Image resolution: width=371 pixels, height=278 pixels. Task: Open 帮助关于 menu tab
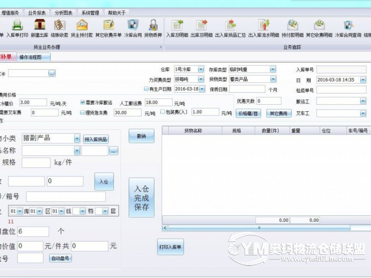coord(117,13)
